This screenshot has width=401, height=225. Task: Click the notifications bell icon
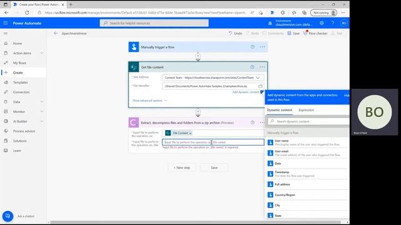pos(270,23)
